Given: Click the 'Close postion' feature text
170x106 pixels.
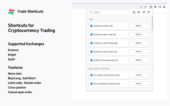Looking at the screenshot, I should (x=17, y=87).
